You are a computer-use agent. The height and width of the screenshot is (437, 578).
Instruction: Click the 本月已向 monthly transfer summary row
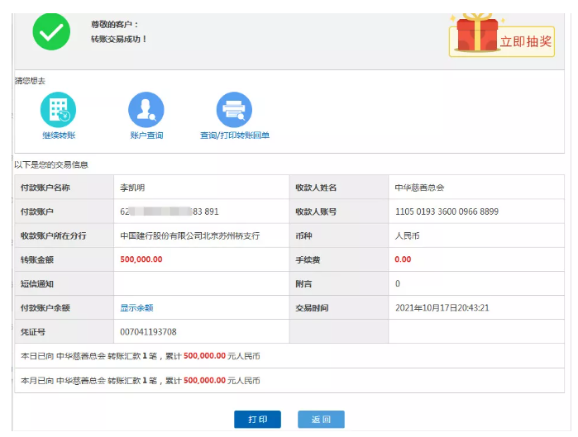289,380
